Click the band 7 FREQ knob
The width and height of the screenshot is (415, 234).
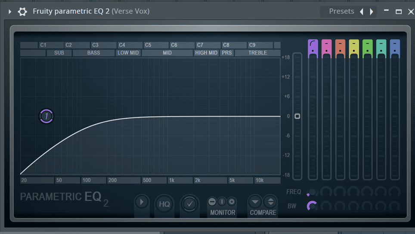(x=395, y=192)
